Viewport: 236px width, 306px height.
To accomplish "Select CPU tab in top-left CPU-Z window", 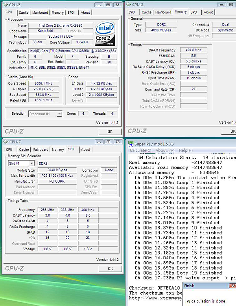I will pos(9,12).
